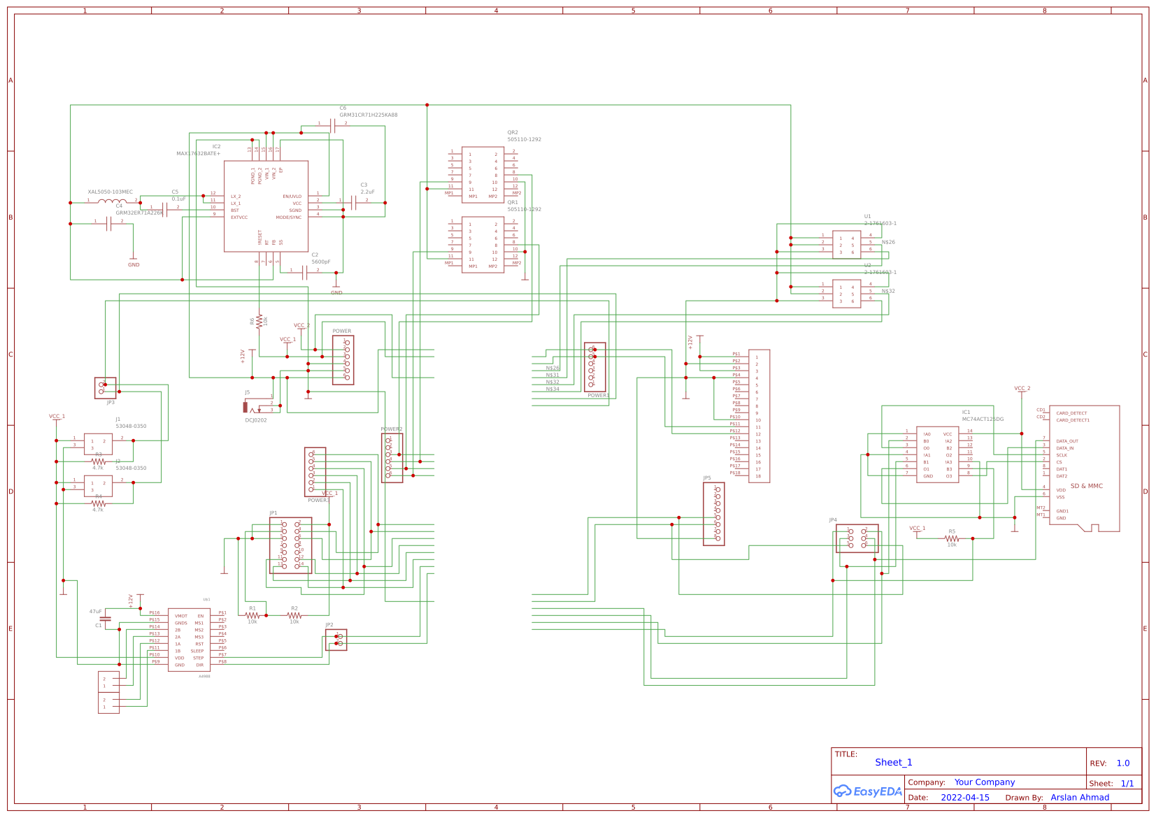
Task: Click the A4988 stepper driver symbol
Action: pos(189,640)
